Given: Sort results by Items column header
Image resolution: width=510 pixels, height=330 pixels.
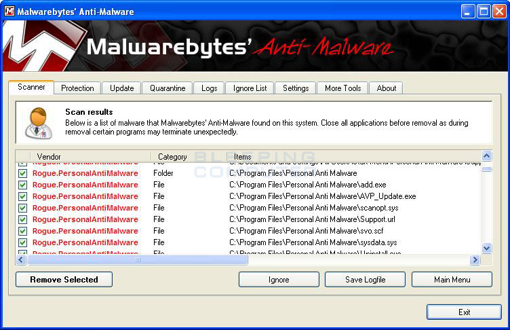Looking at the screenshot, I should 354,156.
